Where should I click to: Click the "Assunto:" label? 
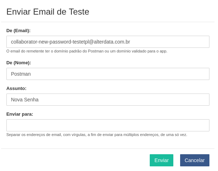pos(16,89)
